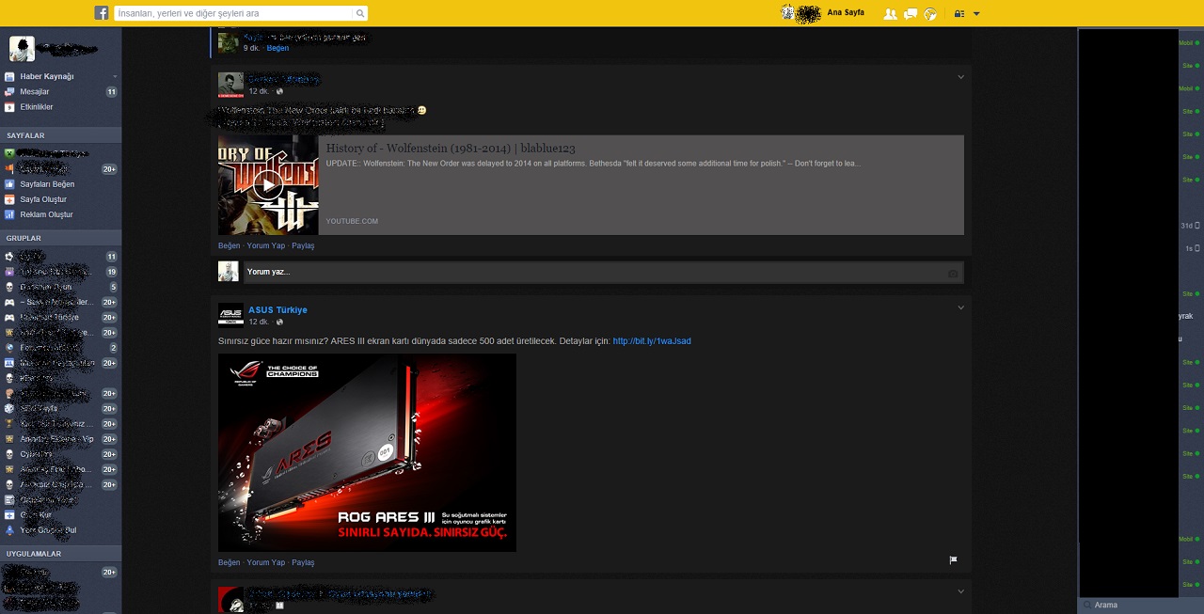Click the Facebook logo icon
Viewport: 1204px width, 614px height.
click(102, 13)
